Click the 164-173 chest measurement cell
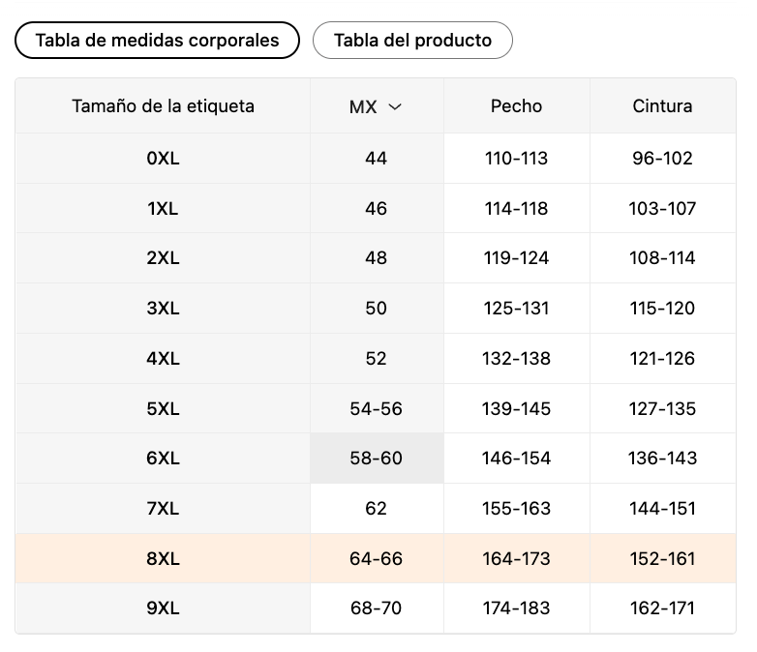The height and width of the screenshot is (652, 757). tap(517, 558)
